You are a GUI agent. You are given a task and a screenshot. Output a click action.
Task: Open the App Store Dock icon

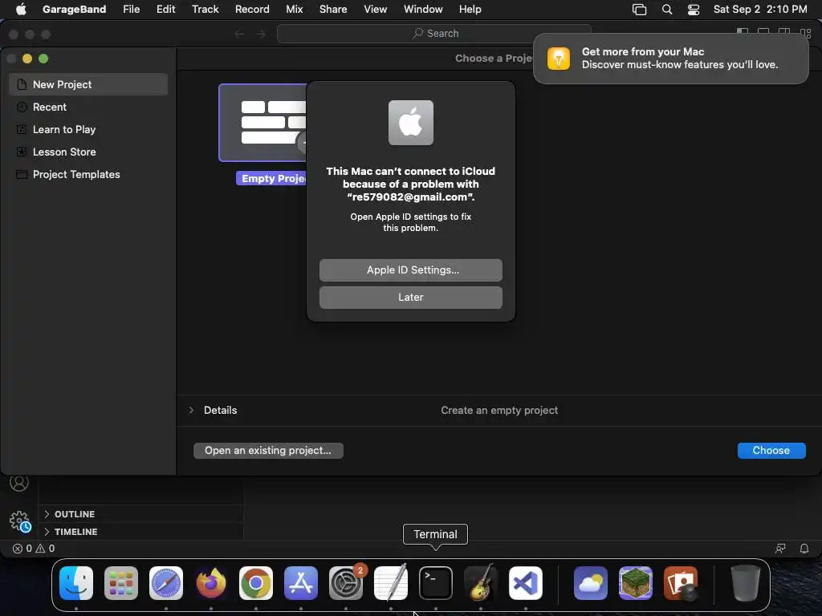coord(301,583)
